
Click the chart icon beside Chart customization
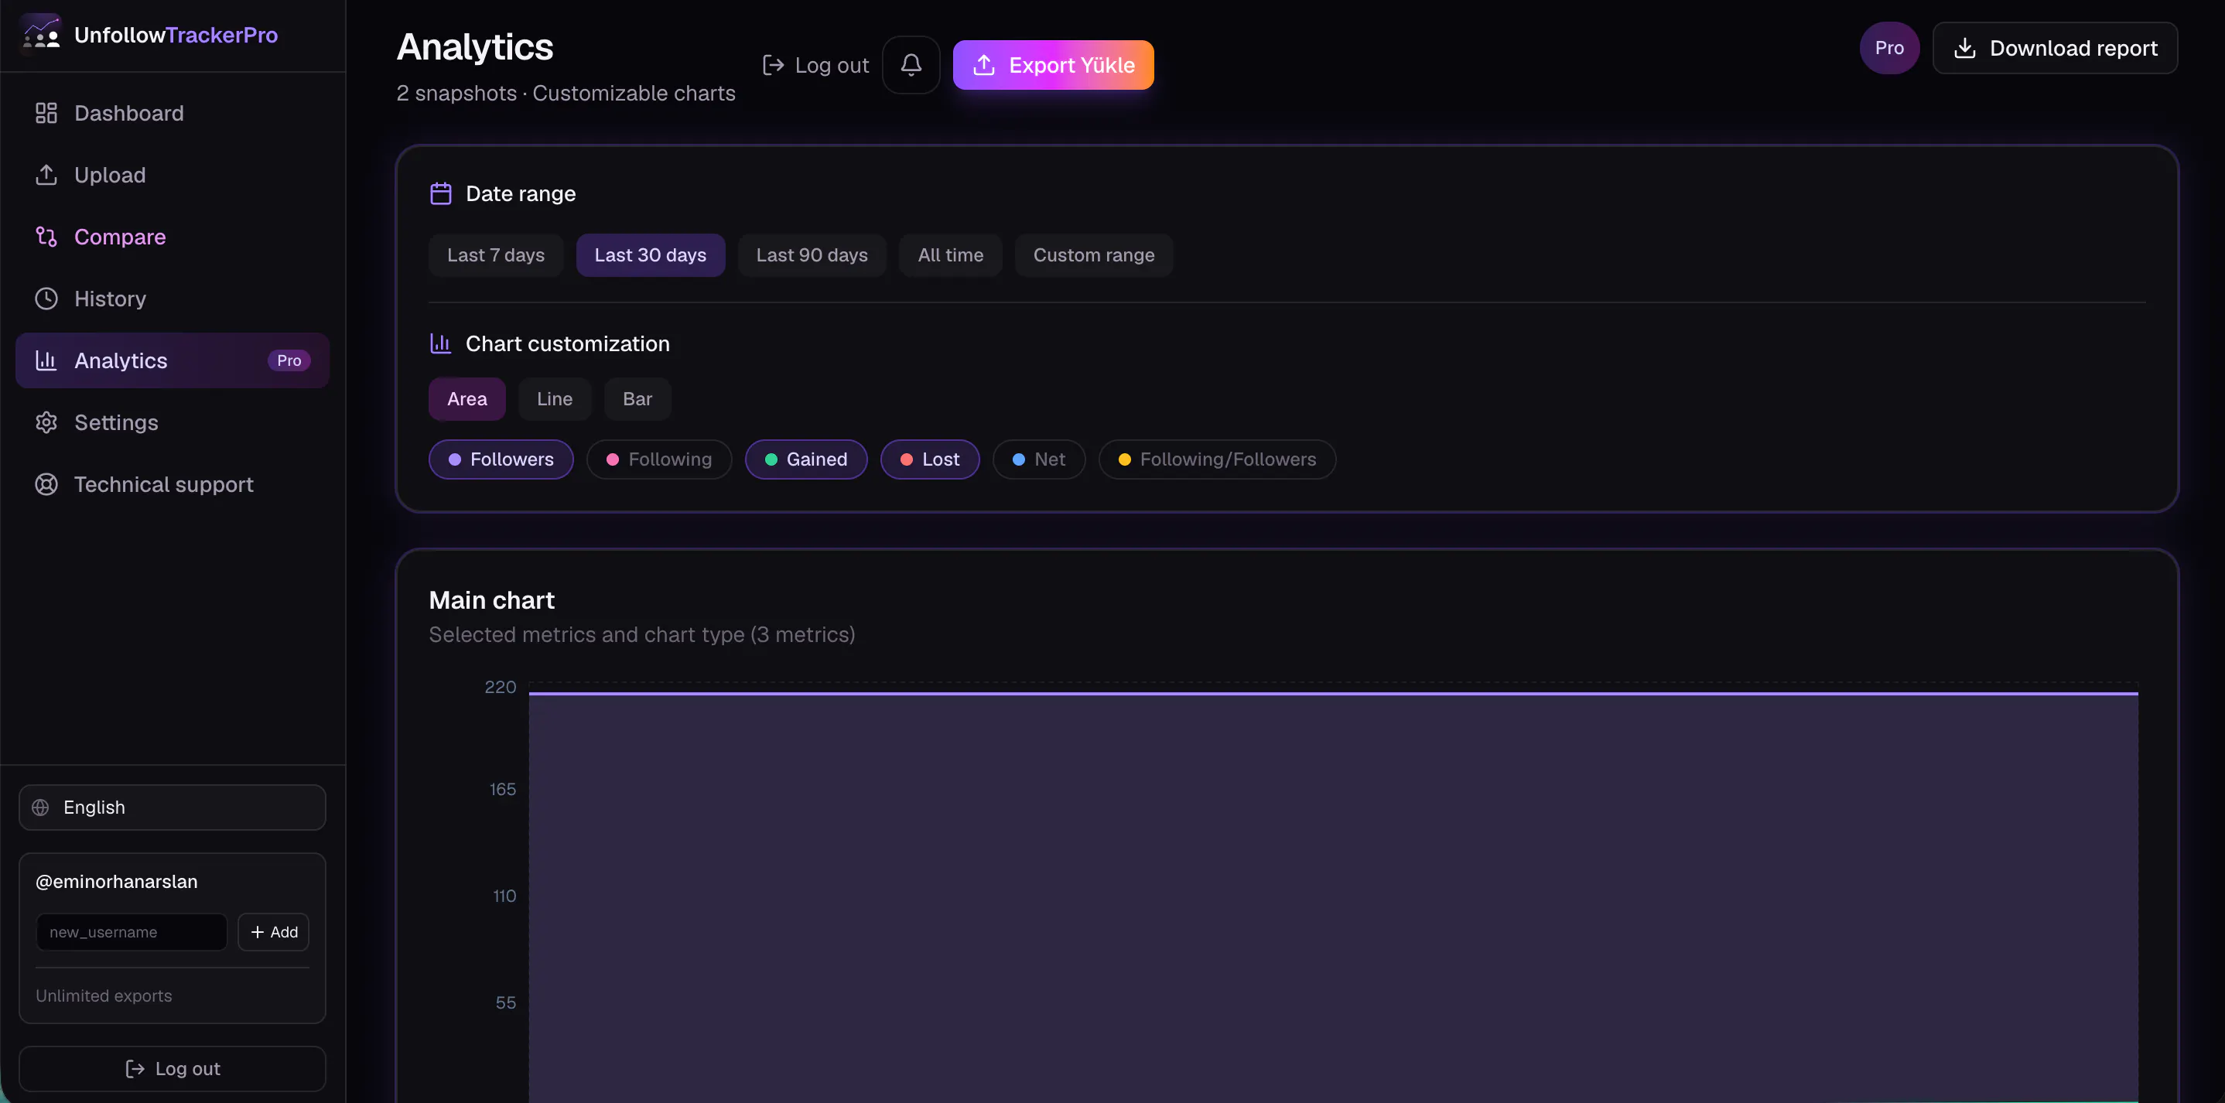coord(440,343)
